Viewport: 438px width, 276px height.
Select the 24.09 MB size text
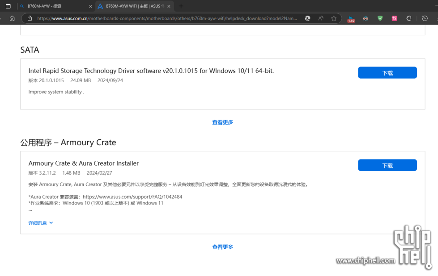point(81,80)
